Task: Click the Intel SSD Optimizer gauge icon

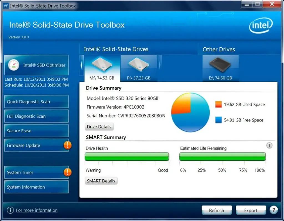Action: (14, 65)
